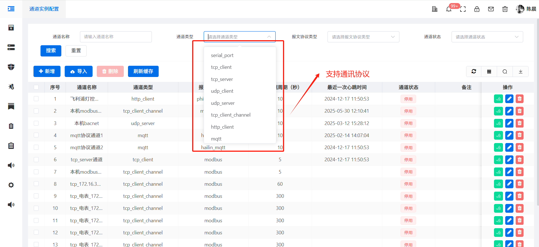Viewport: 539px width, 247px height.
Task: Click red delete icon for row 3
Action: (x=520, y=123)
